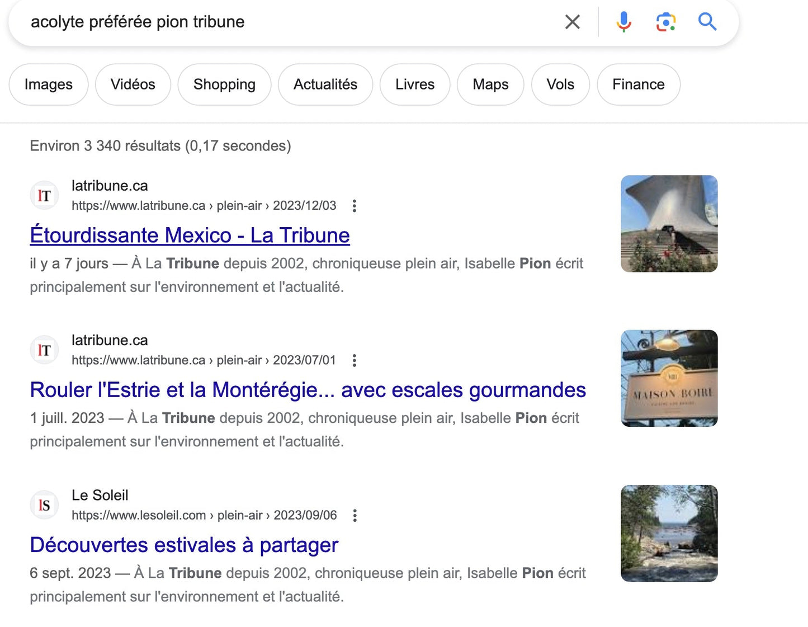Open the Découvertes estivales à partager article
Image resolution: width=808 pixels, height=627 pixels.
click(184, 545)
